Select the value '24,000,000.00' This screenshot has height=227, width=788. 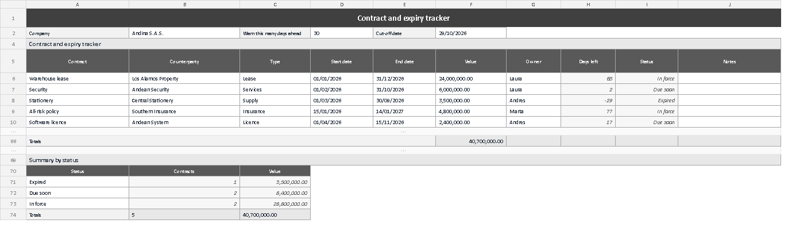(x=471, y=78)
